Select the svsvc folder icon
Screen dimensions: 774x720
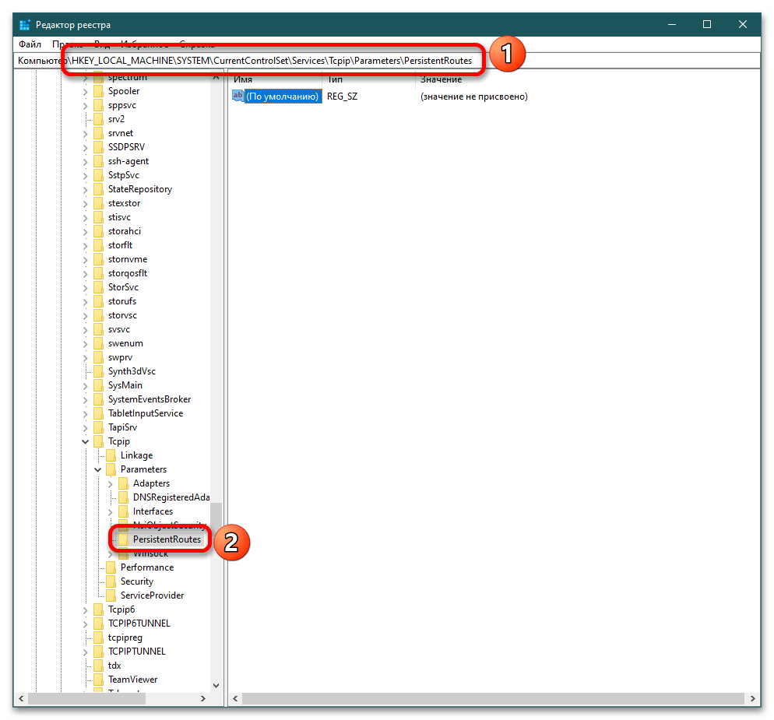(99, 329)
